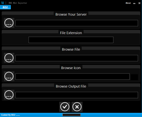Close the BD2 .Net Injector window
The width and height of the screenshot is (142, 117).
click(139, 3)
